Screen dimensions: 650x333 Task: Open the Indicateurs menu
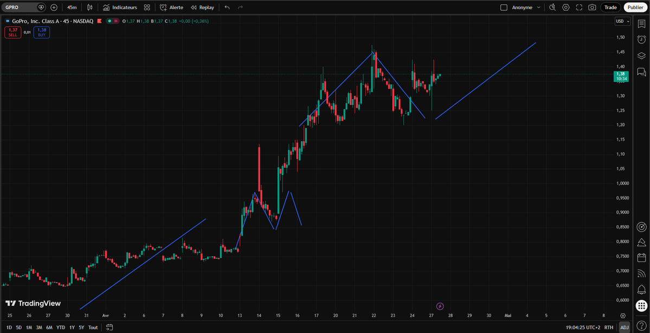(120, 8)
